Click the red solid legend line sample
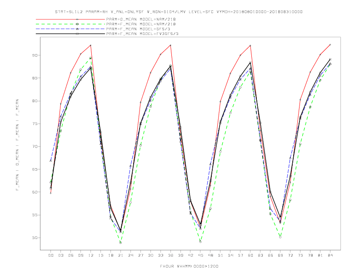The image size is (360, 278). pyautogui.click(x=70, y=19)
